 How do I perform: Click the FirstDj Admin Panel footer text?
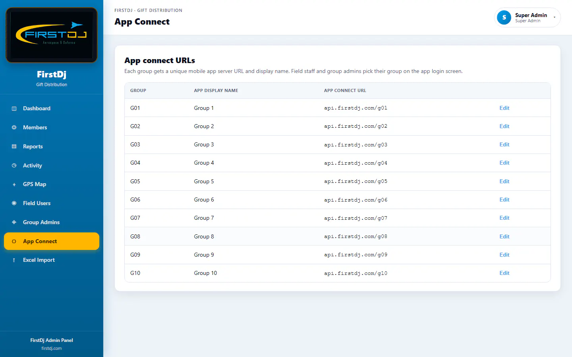[52, 340]
